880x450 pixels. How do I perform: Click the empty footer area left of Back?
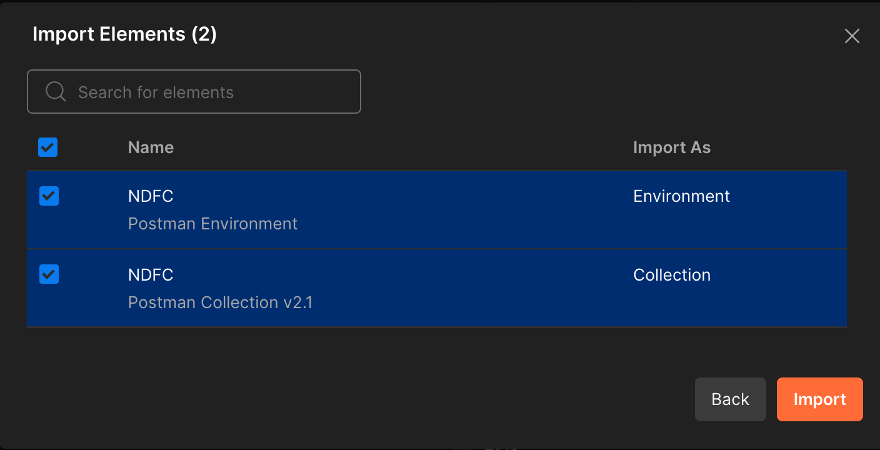coord(375,399)
